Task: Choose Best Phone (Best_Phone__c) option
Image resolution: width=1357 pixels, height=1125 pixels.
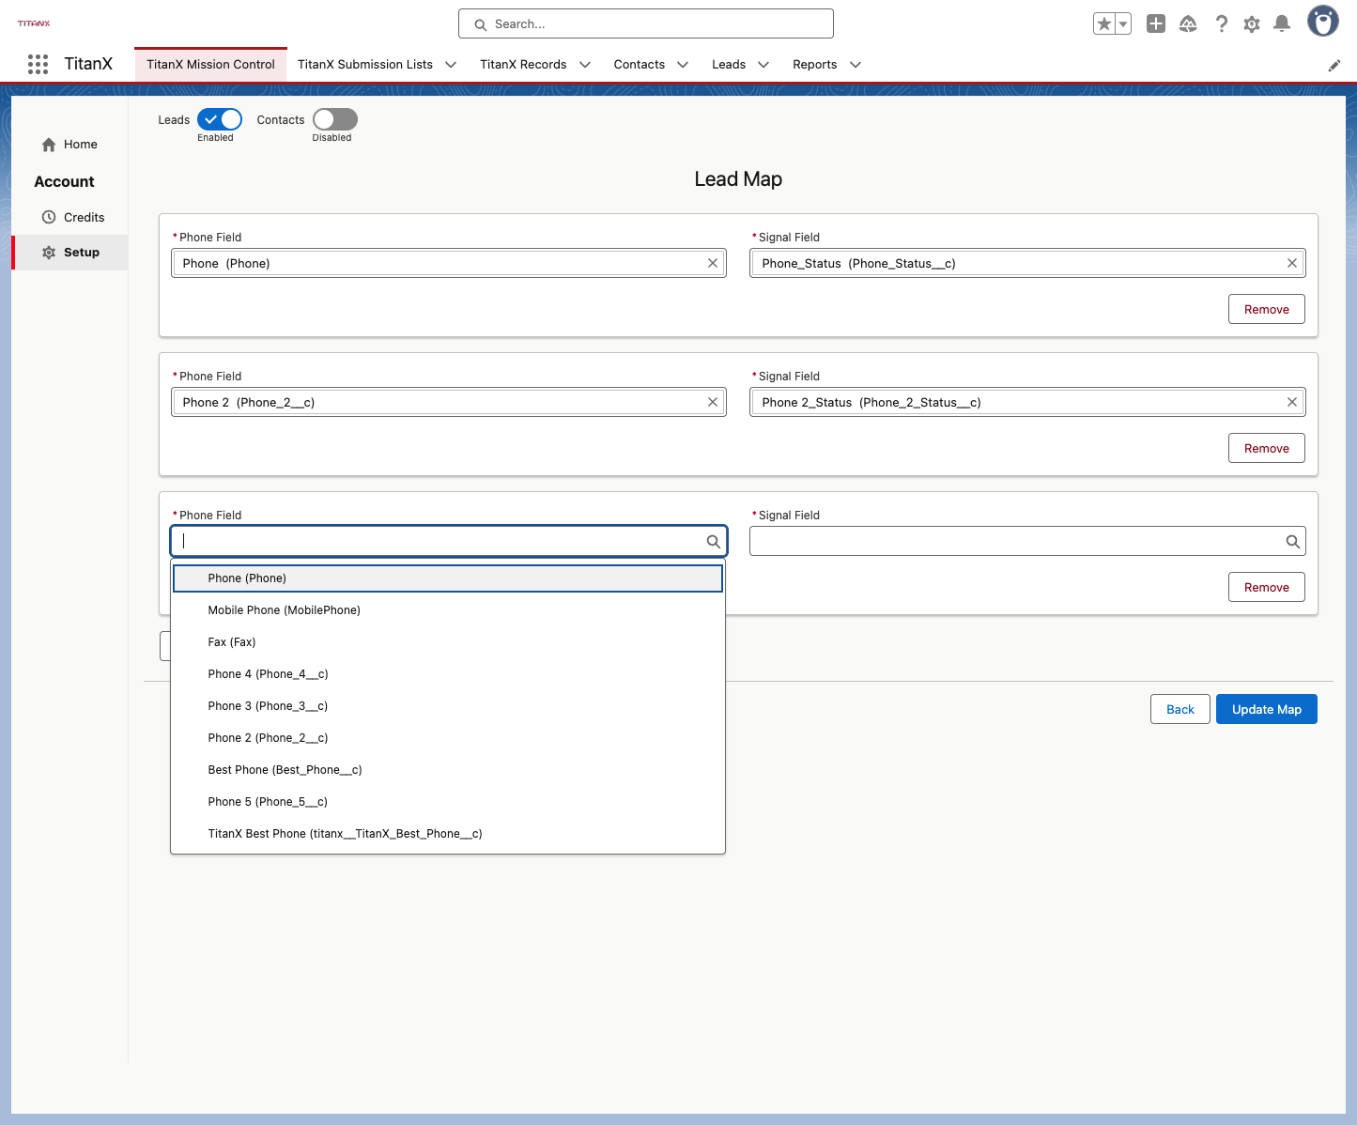Action: point(448,770)
